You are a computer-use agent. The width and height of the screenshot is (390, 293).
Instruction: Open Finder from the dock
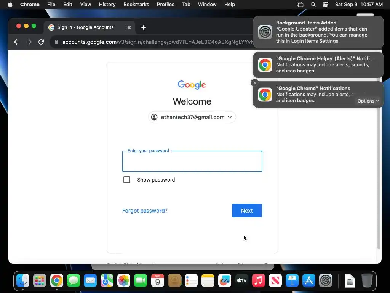click(x=23, y=281)
